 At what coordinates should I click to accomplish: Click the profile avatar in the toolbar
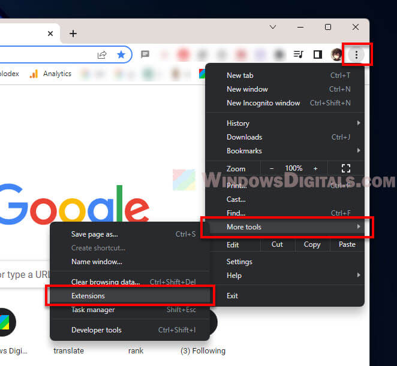[336, 55]
